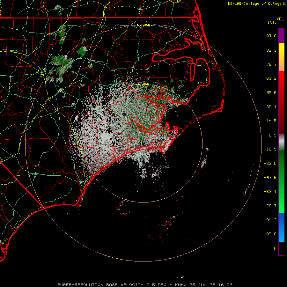287x287 pixels.
Task: Select the 45.6 scale value
Action: (x=271, y=92)
